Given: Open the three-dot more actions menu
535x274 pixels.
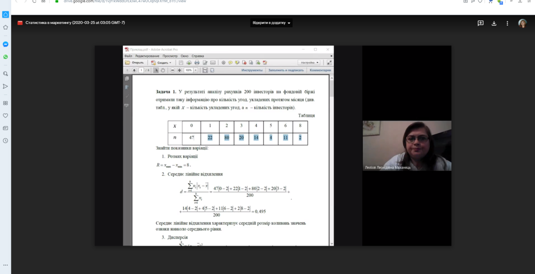Looking at the screenshot, I should point(508,23).
